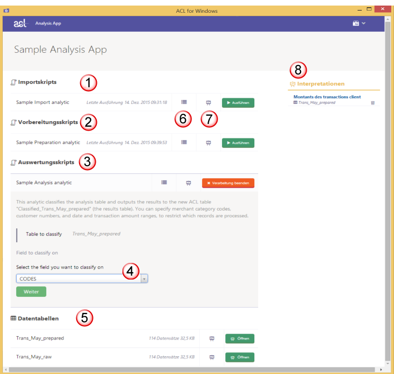Image resolution: width=394 pixels, height=374 pixels.
Task: Click interpretation icon for Trans_May_prepared table
Action: (x=211, y=338)
